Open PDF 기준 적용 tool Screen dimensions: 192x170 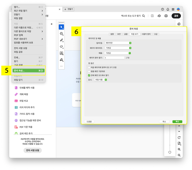24,127
